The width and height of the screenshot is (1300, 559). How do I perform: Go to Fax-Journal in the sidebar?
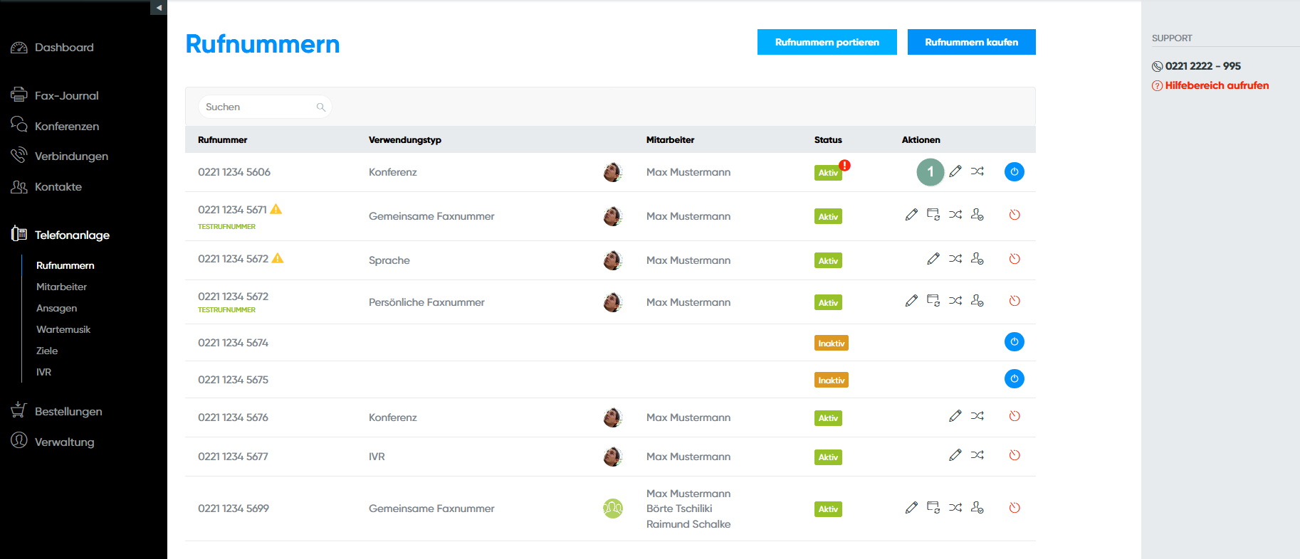(x=66, y=95)
